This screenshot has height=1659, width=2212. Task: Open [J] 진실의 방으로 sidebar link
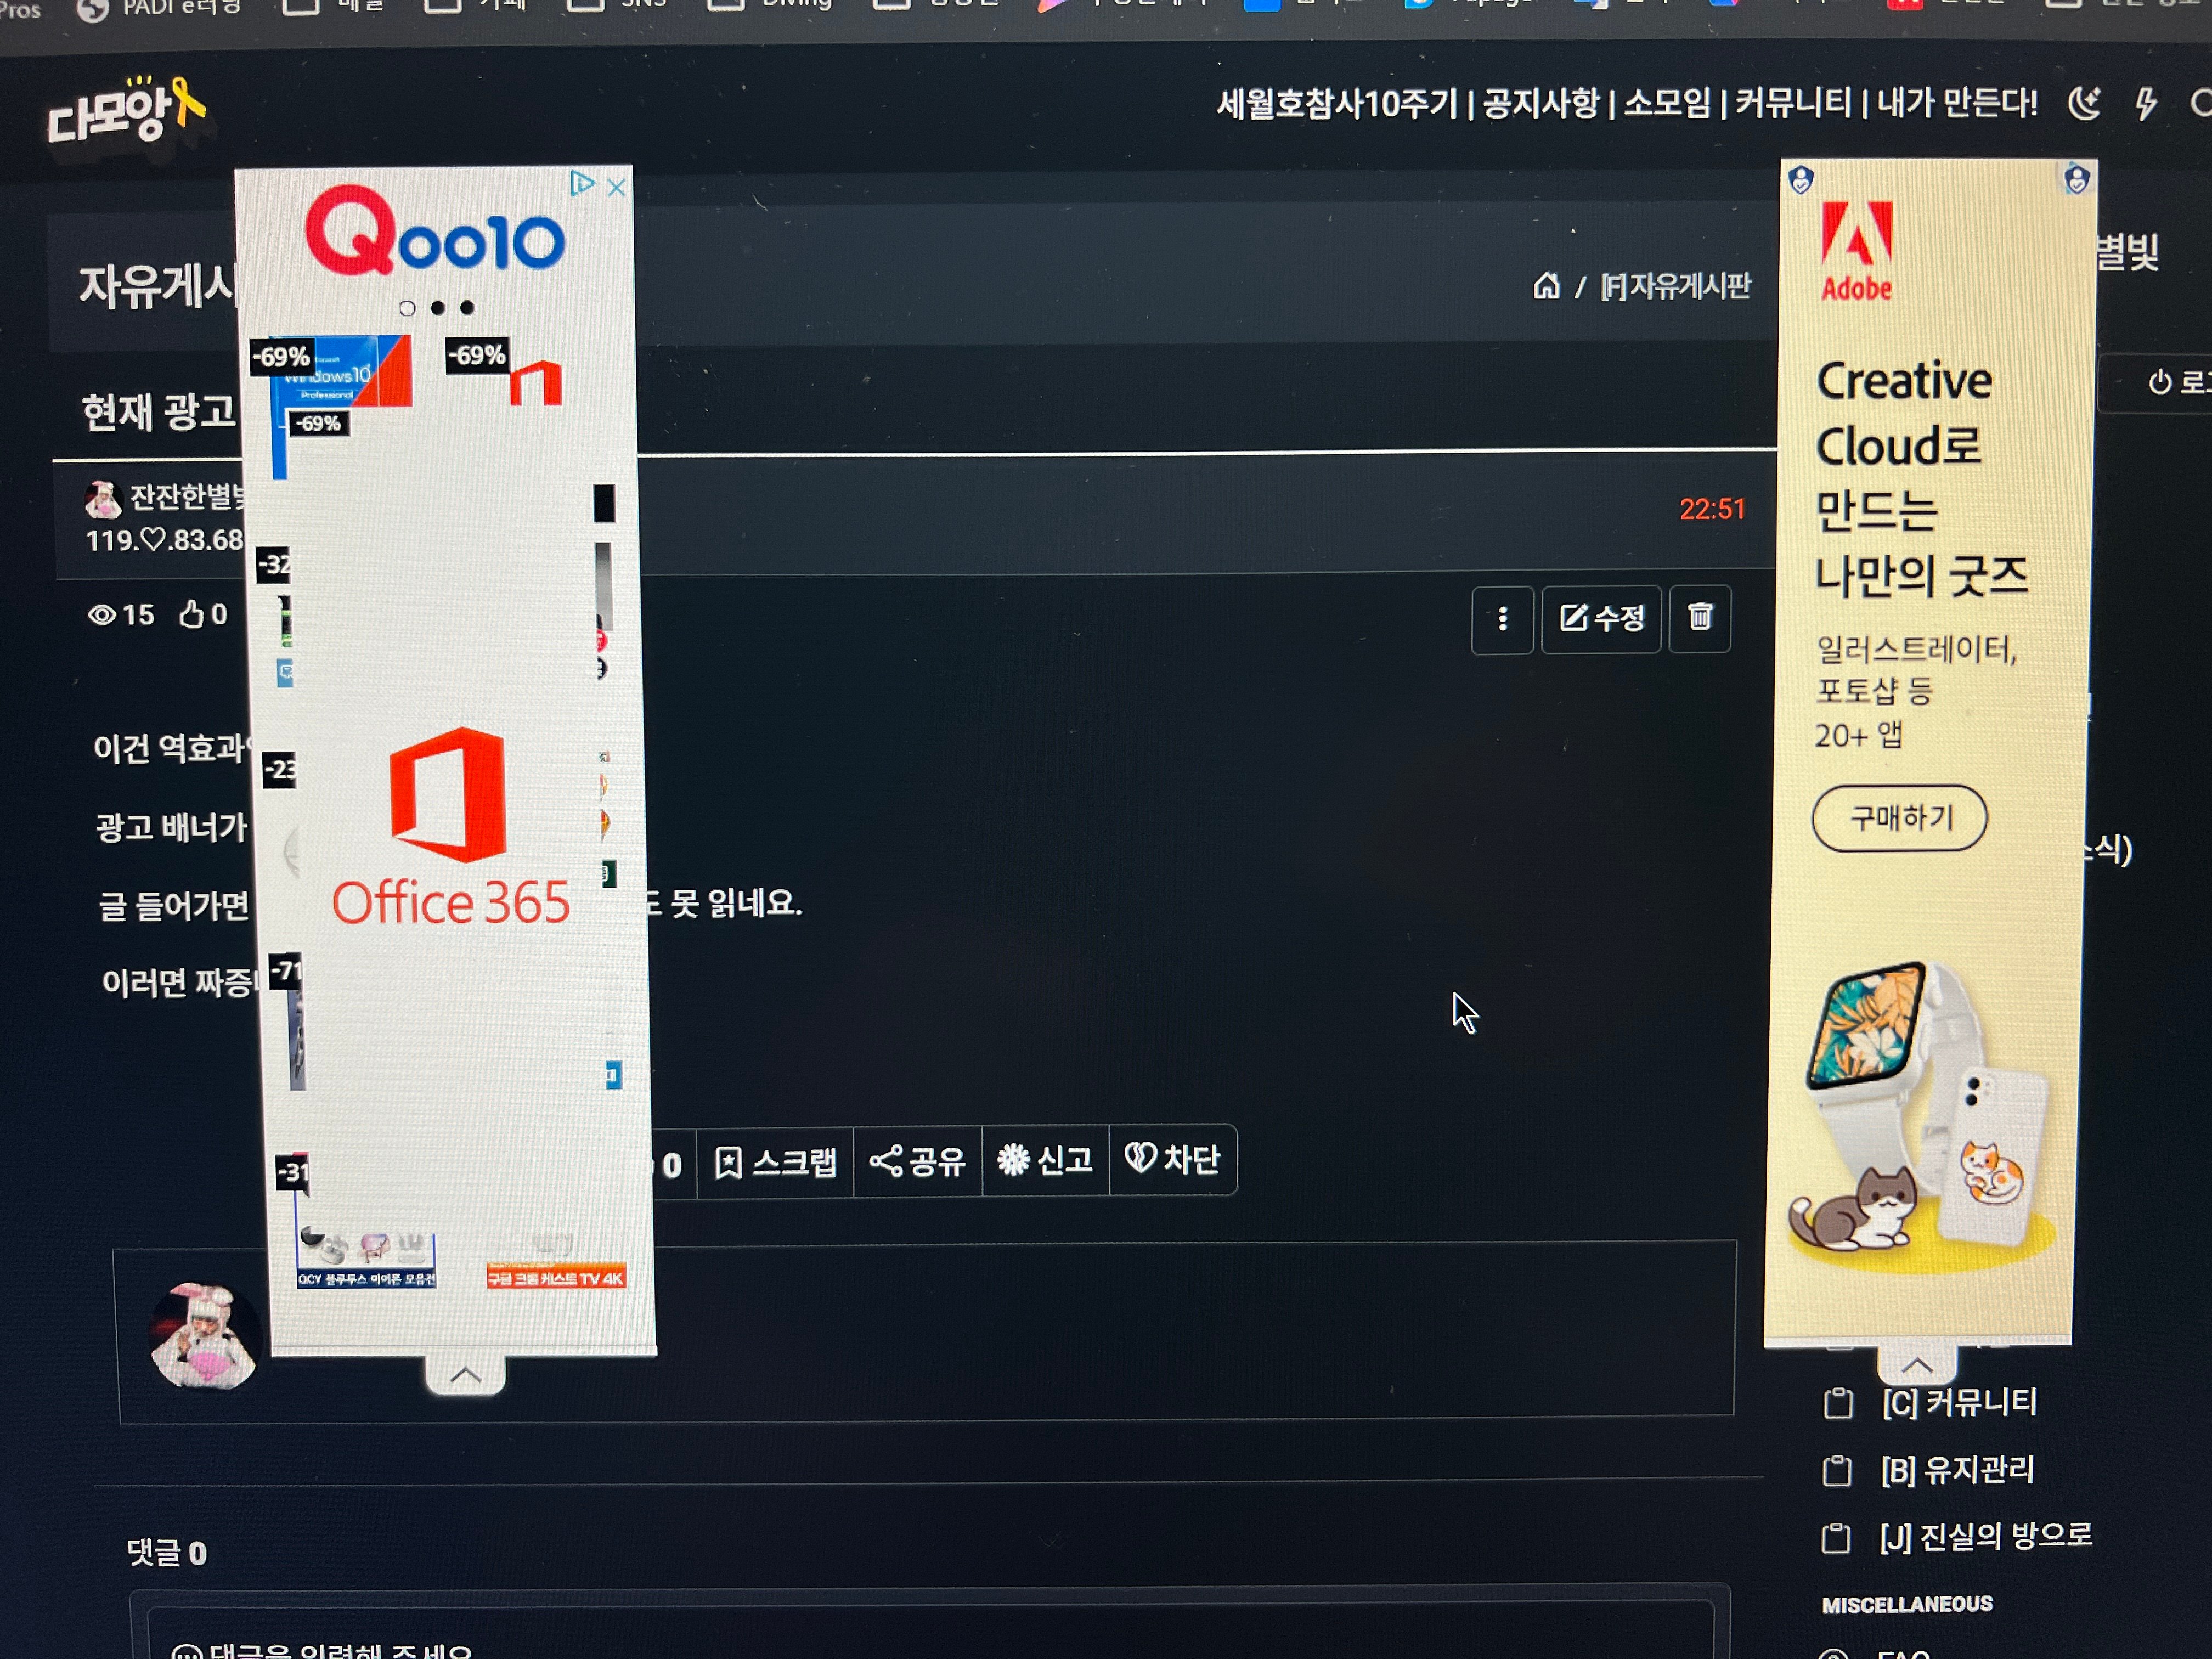coord(1986,1536)
